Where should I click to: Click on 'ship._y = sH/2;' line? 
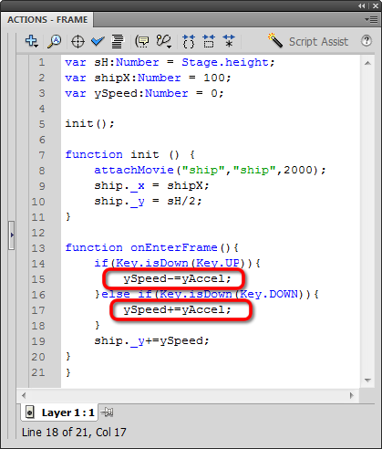pos(148,201)
